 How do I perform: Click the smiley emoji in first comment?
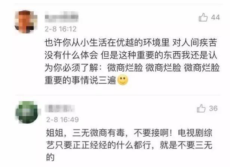pyautogui.click(x=123, y=80)
